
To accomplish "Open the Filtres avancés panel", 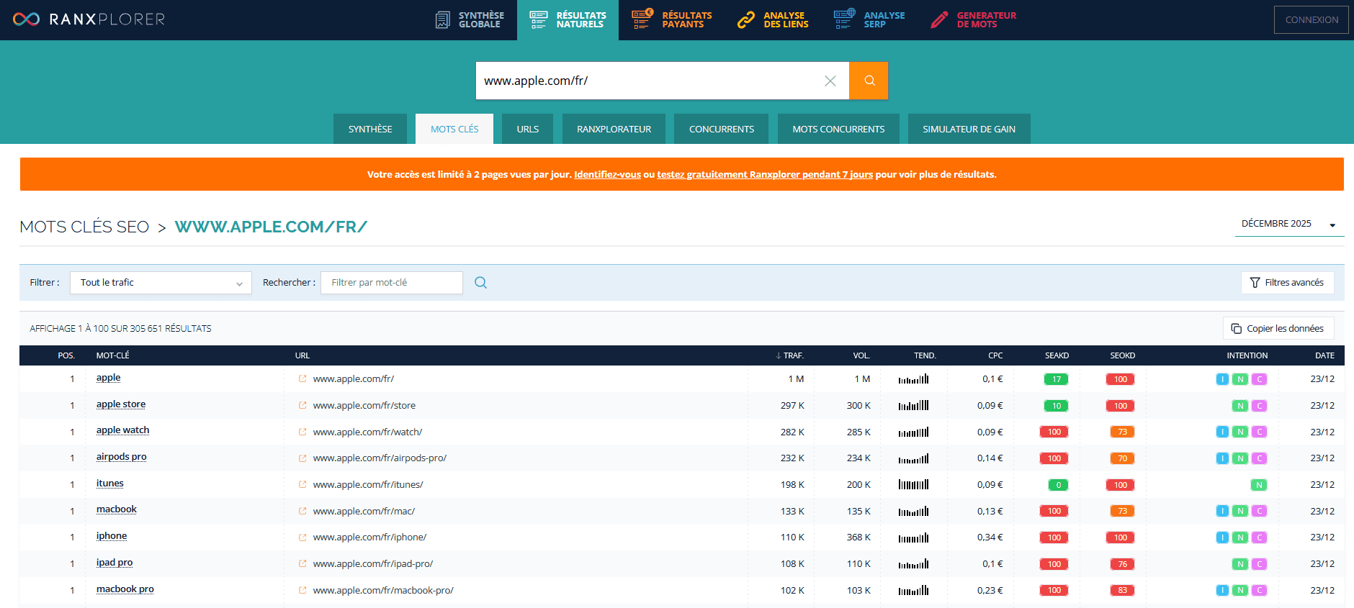I will click(x=1287, y=283).
